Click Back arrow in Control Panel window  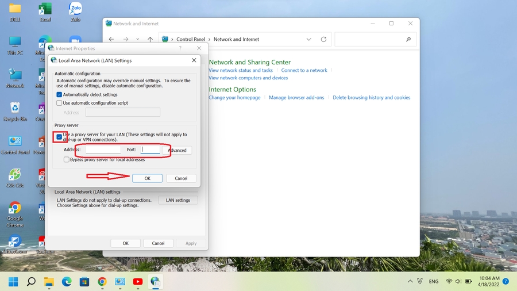coord(111,39)
